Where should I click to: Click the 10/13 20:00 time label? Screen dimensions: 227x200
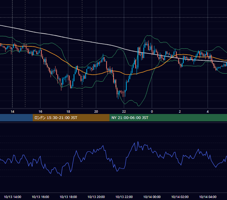coord(96,197)
